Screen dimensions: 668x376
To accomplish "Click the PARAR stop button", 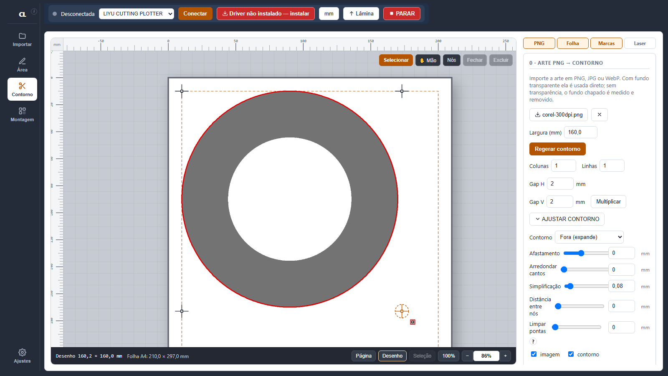I will (402, 13).
